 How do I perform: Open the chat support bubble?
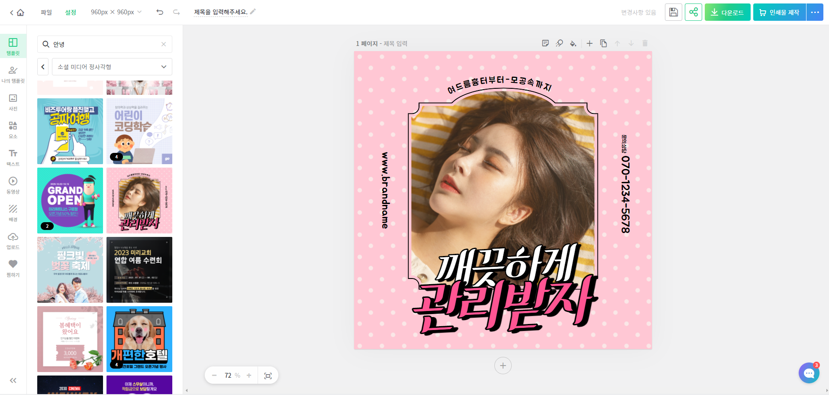[x=809, y=373]
